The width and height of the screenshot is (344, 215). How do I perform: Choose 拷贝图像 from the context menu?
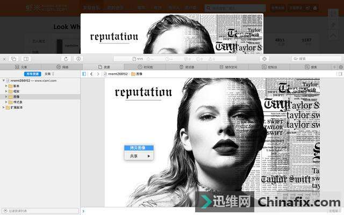(x=139, y=148)
